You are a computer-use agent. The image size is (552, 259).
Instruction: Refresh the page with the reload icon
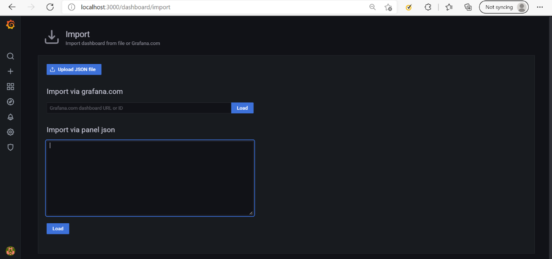coord(50,7)
